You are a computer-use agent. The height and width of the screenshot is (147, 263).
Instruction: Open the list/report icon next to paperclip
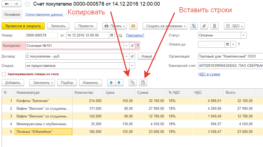coord(215,26)
